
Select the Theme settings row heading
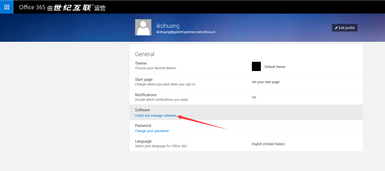point(141,63)
